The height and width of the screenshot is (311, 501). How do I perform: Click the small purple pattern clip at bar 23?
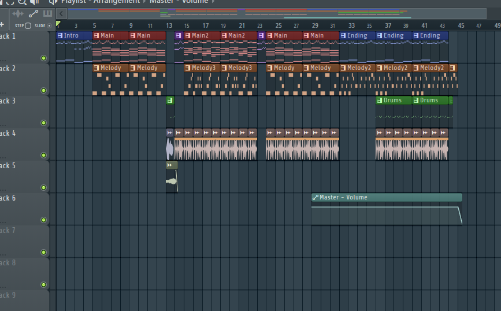click(261, 35)
